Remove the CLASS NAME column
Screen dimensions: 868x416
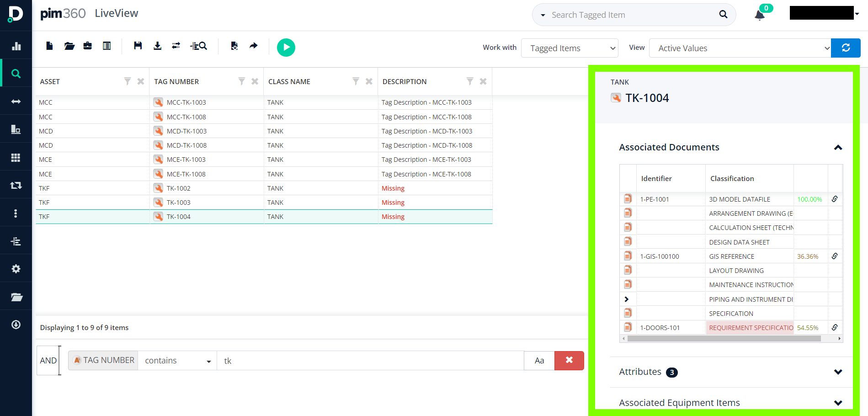coord(369,81)
